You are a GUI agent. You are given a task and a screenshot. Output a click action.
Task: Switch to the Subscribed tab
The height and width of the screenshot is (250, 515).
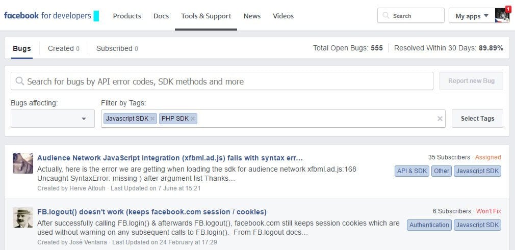click(117, 48)
